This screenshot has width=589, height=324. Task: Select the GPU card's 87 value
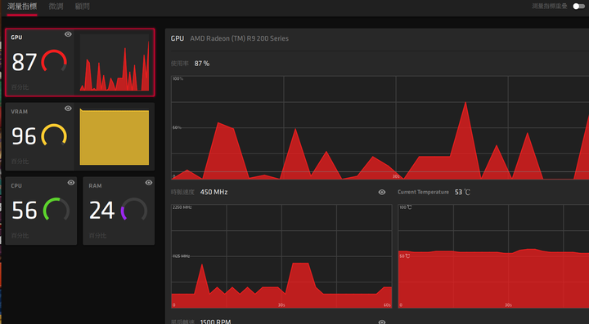[24, 62]
